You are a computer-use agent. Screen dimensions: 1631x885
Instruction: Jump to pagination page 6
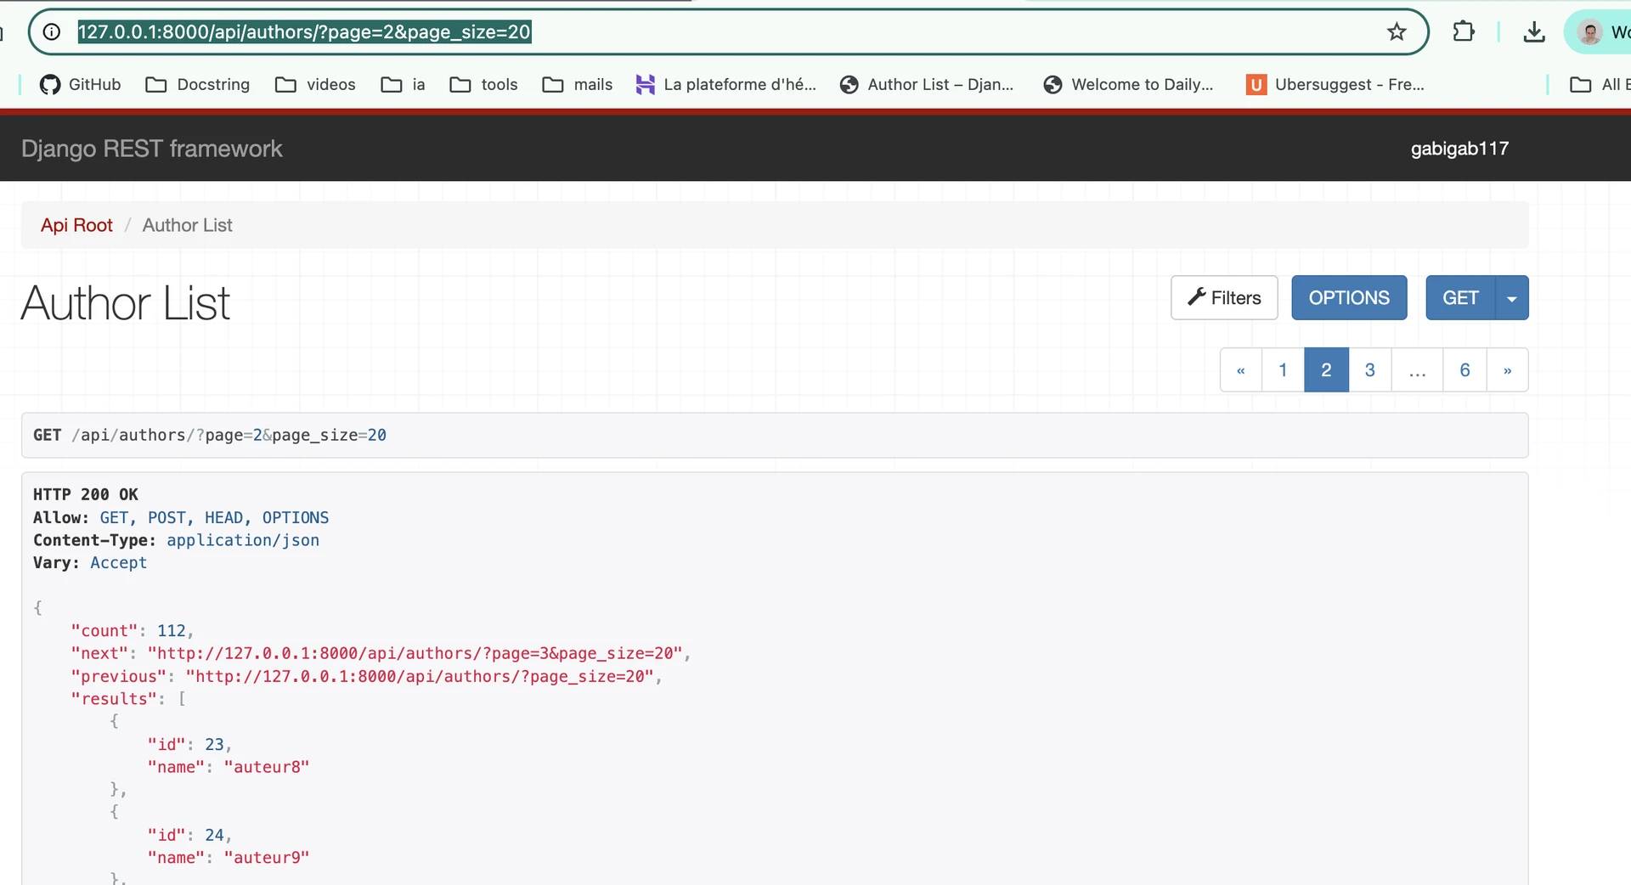pos(1465,370)
